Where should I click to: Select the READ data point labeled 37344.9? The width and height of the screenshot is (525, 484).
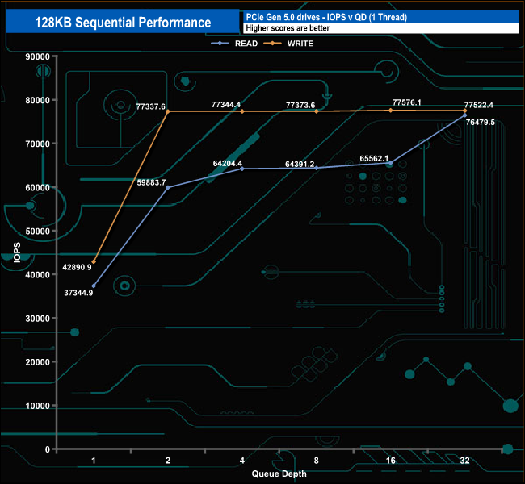click(94, 286)
